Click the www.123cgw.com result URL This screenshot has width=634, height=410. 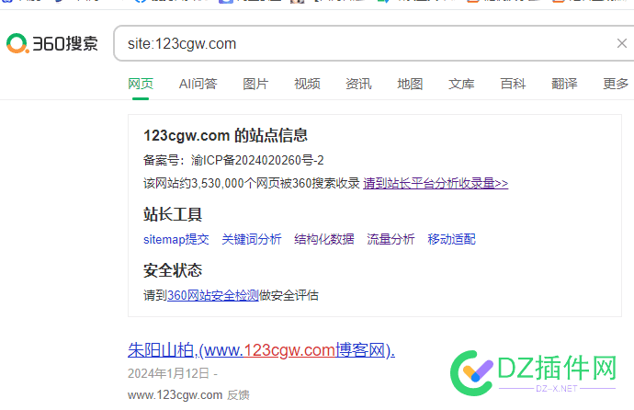click(175, 394)
